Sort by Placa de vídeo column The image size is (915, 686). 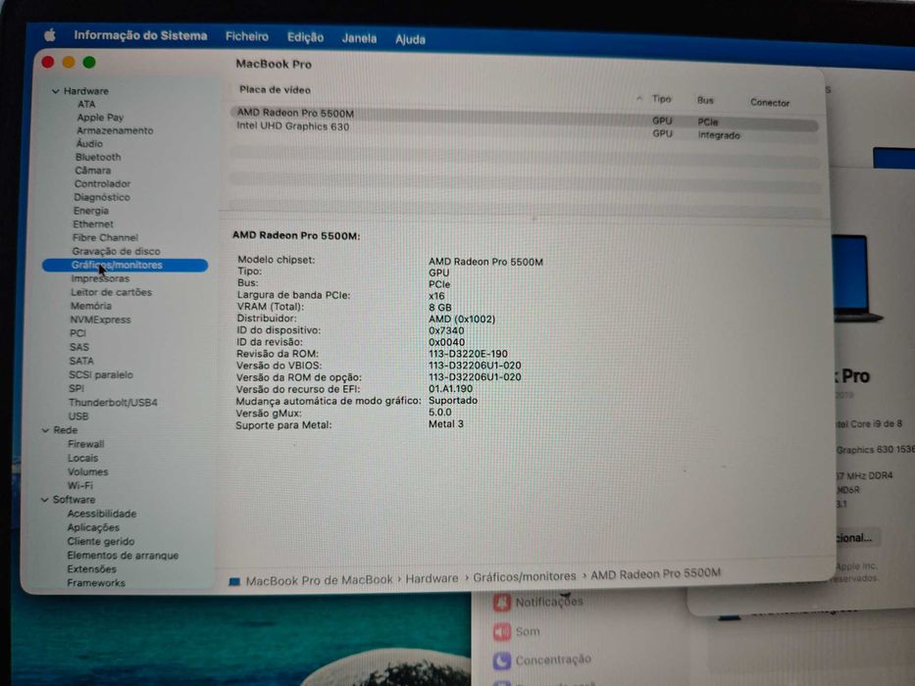[275, 90]
